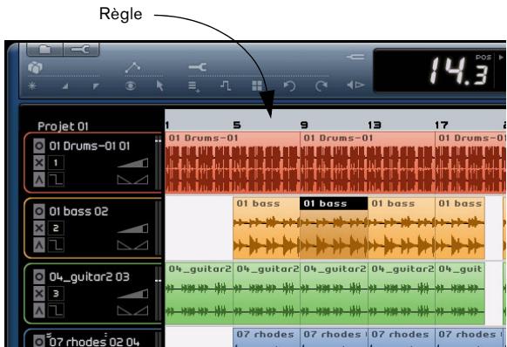Click the step-shape box on the Drums track
This screenshot has height=347, width=507.
56,180
